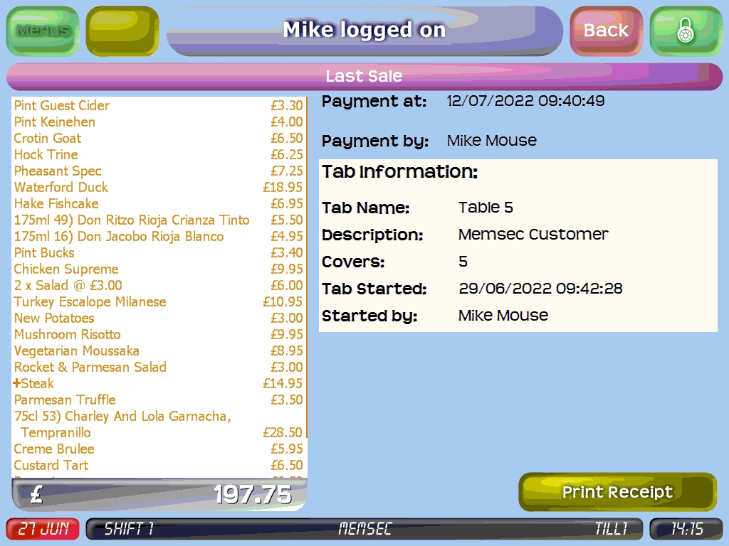729x546 pixels.
Task: Open the Menus button
Action: pyautogui.click(x=43, y=31)
